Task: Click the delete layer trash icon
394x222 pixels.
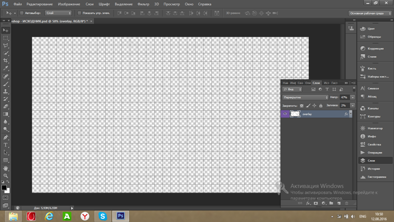Action: 346,203
